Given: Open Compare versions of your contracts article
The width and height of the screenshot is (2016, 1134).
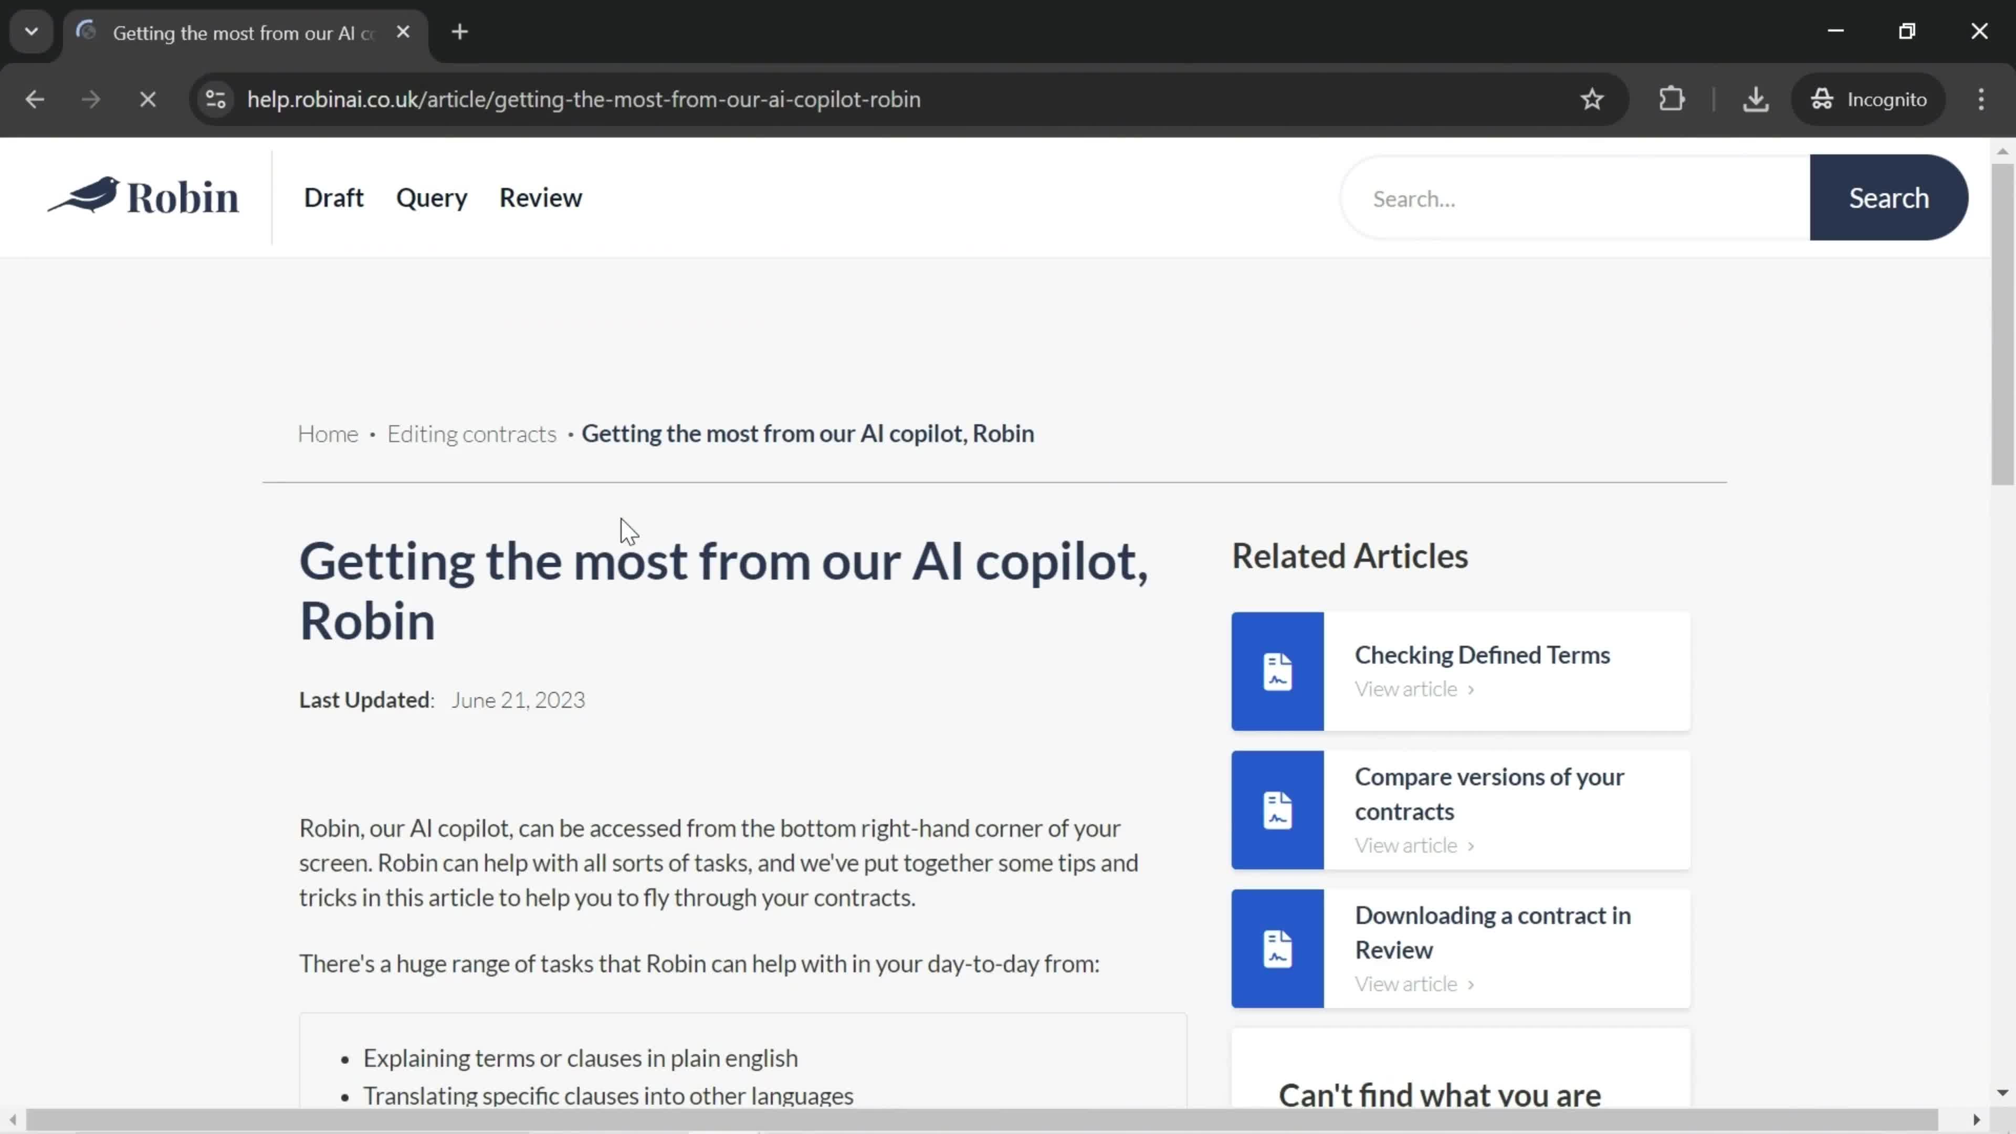Looking at the screenshot, I should (1489, 794).
